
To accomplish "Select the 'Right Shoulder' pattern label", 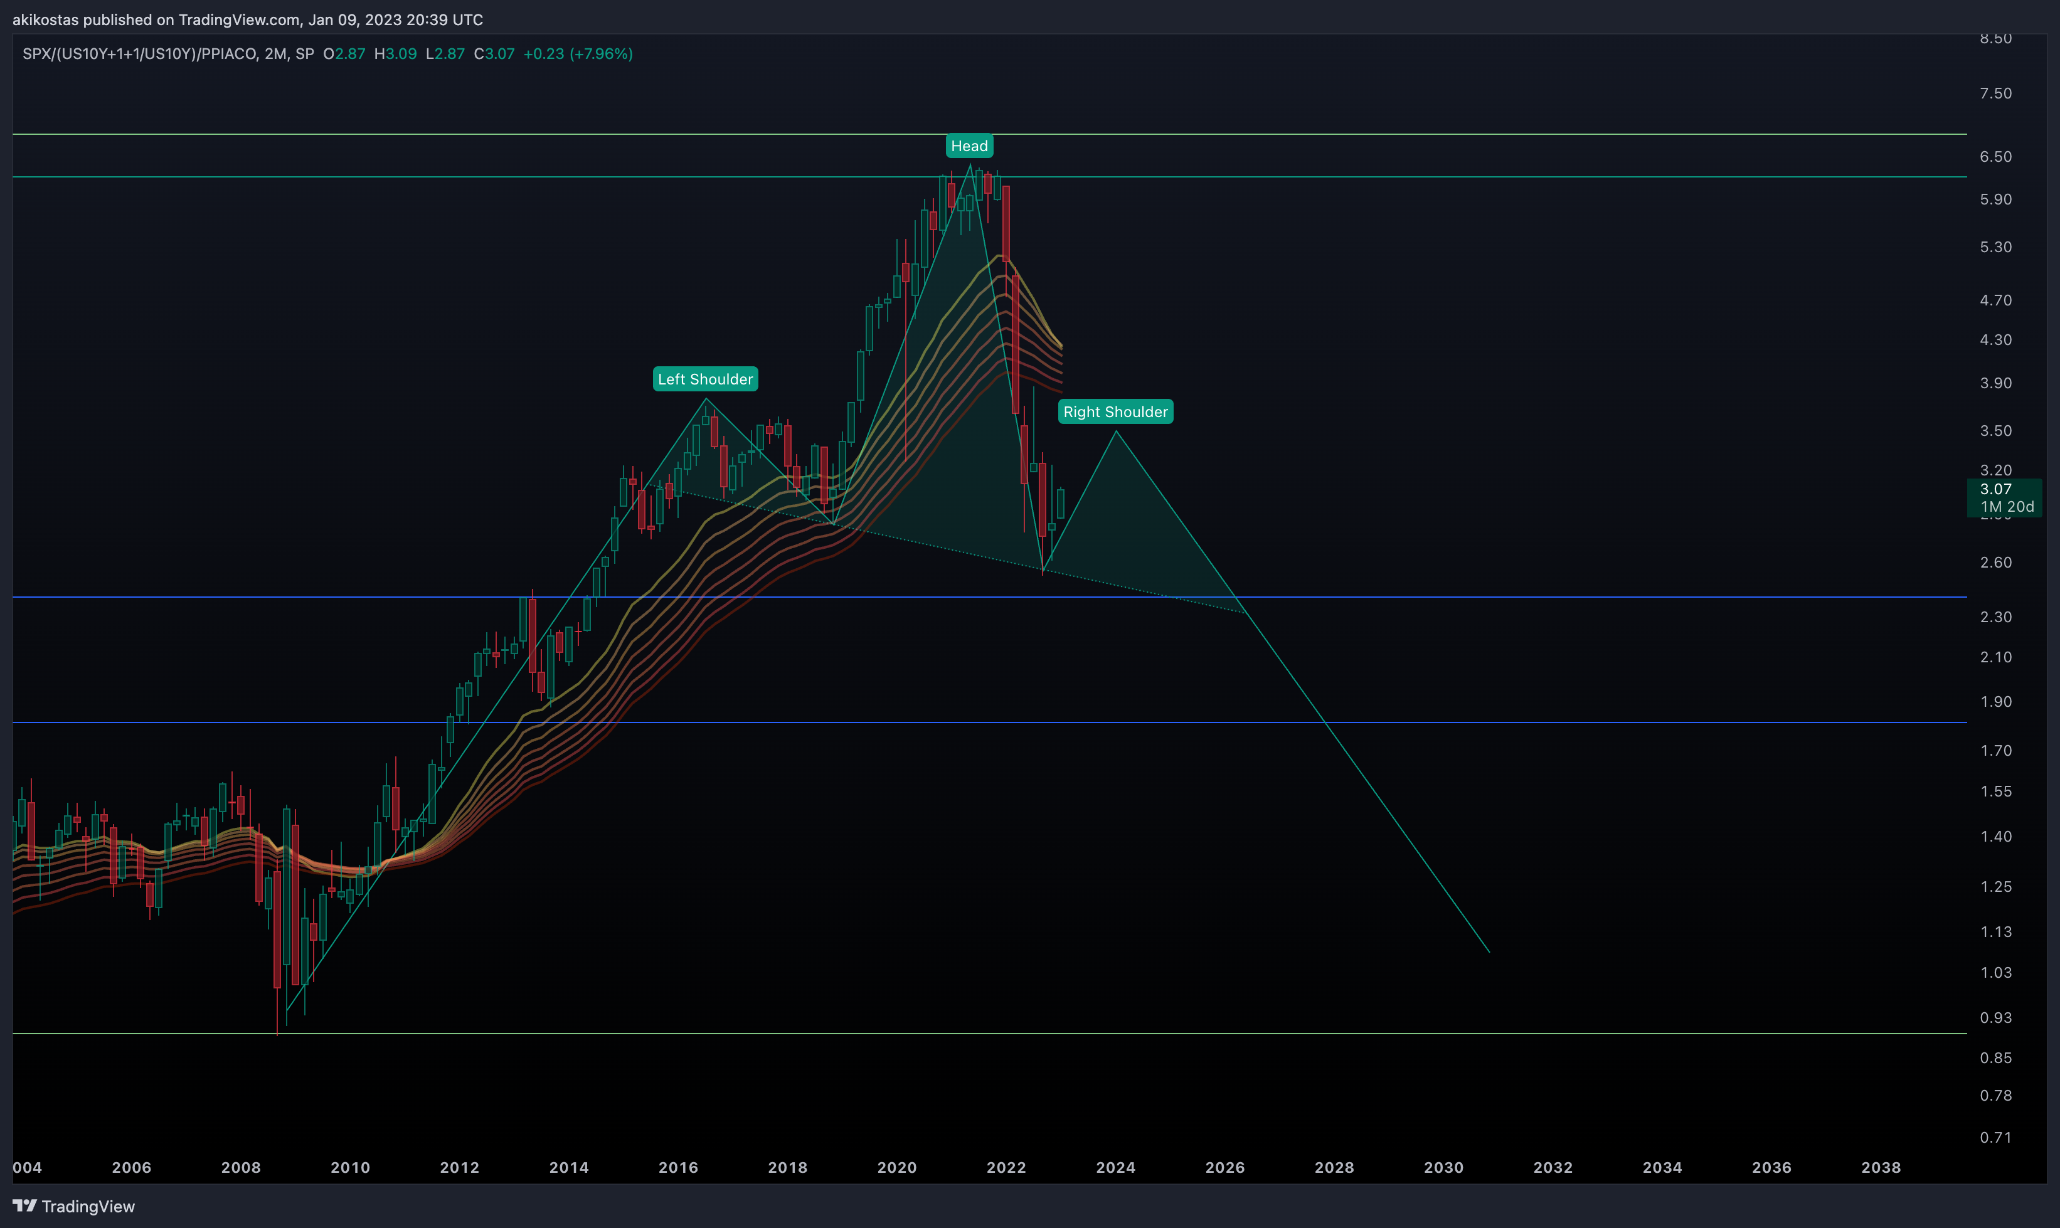I will (1115, 411).
